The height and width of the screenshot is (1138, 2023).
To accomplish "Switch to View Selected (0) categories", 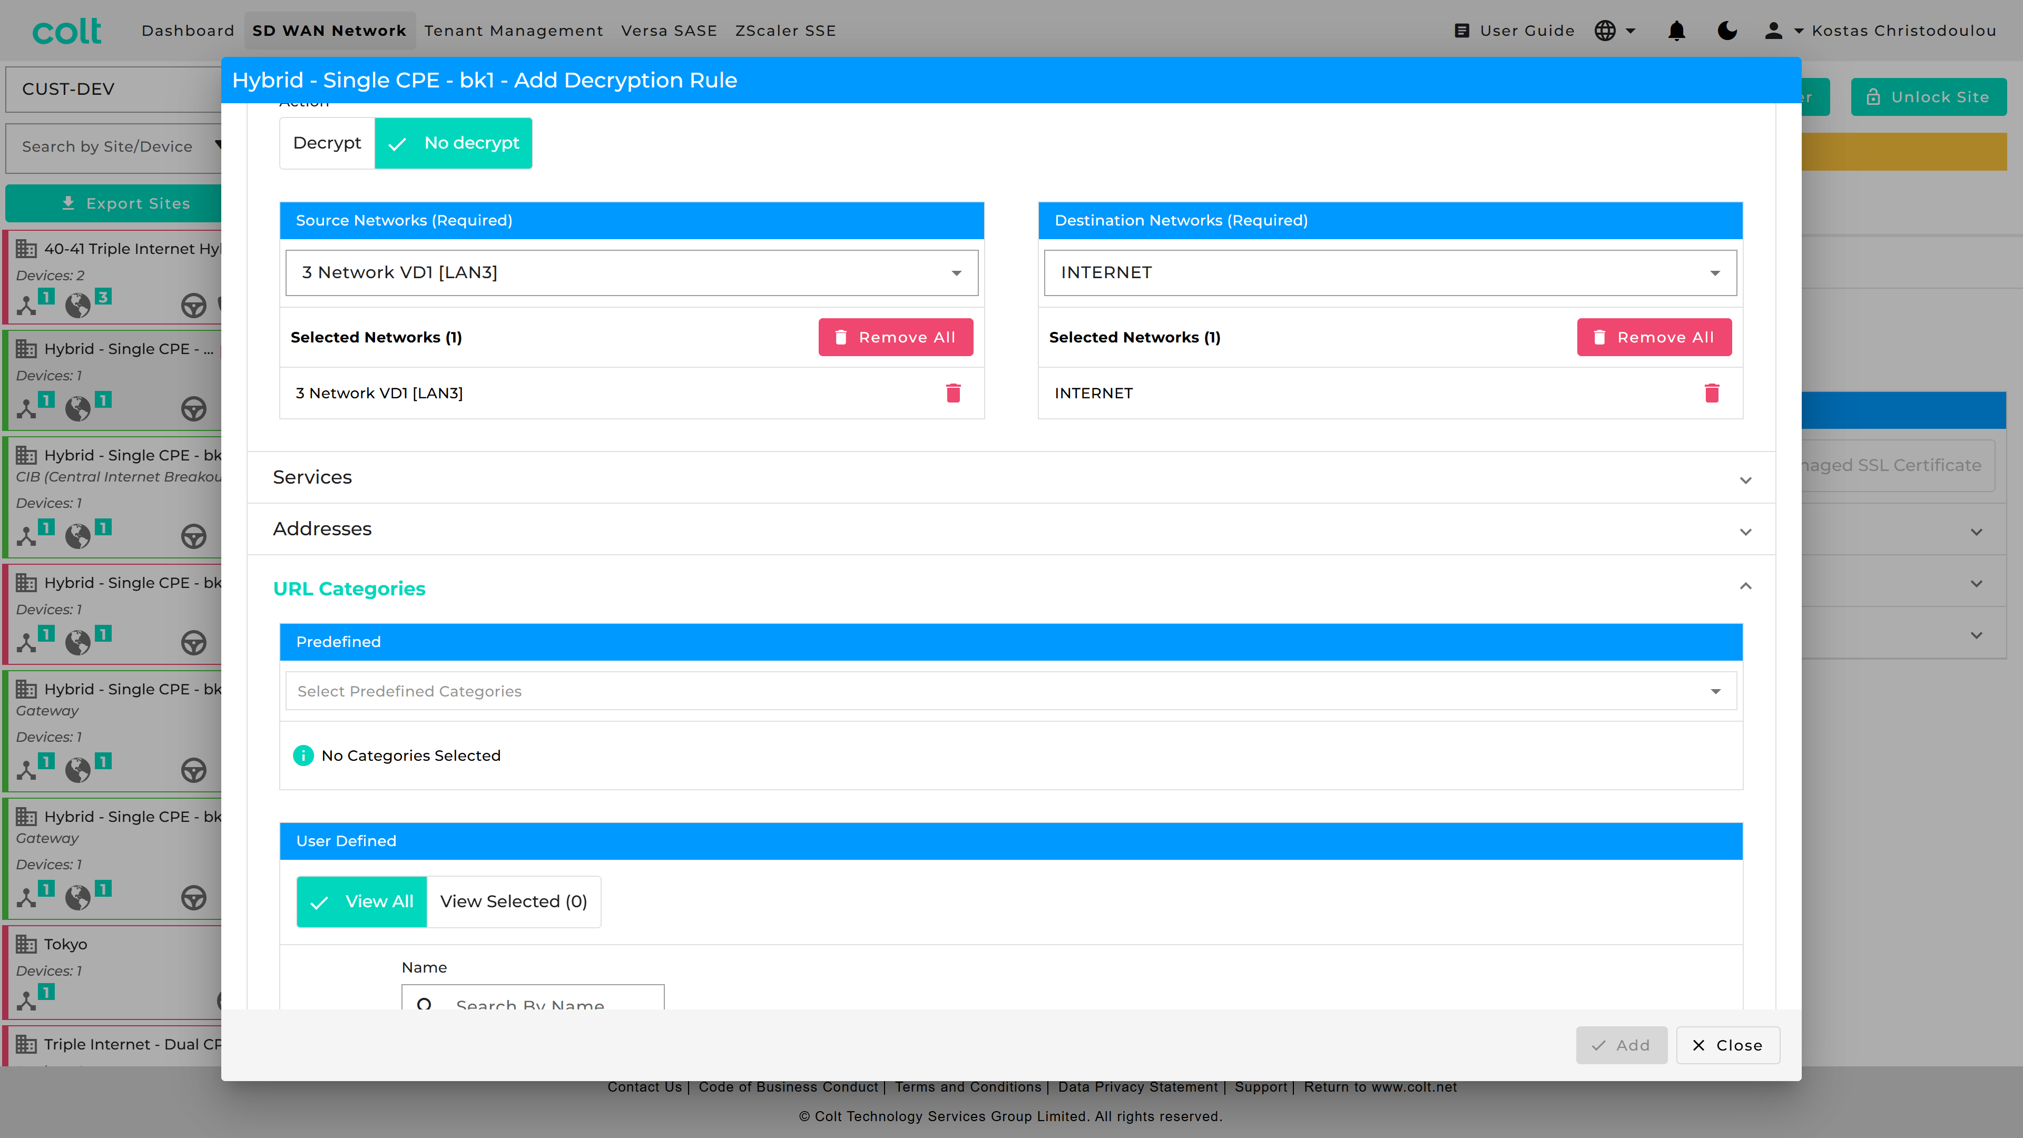I will click(514, 901).
